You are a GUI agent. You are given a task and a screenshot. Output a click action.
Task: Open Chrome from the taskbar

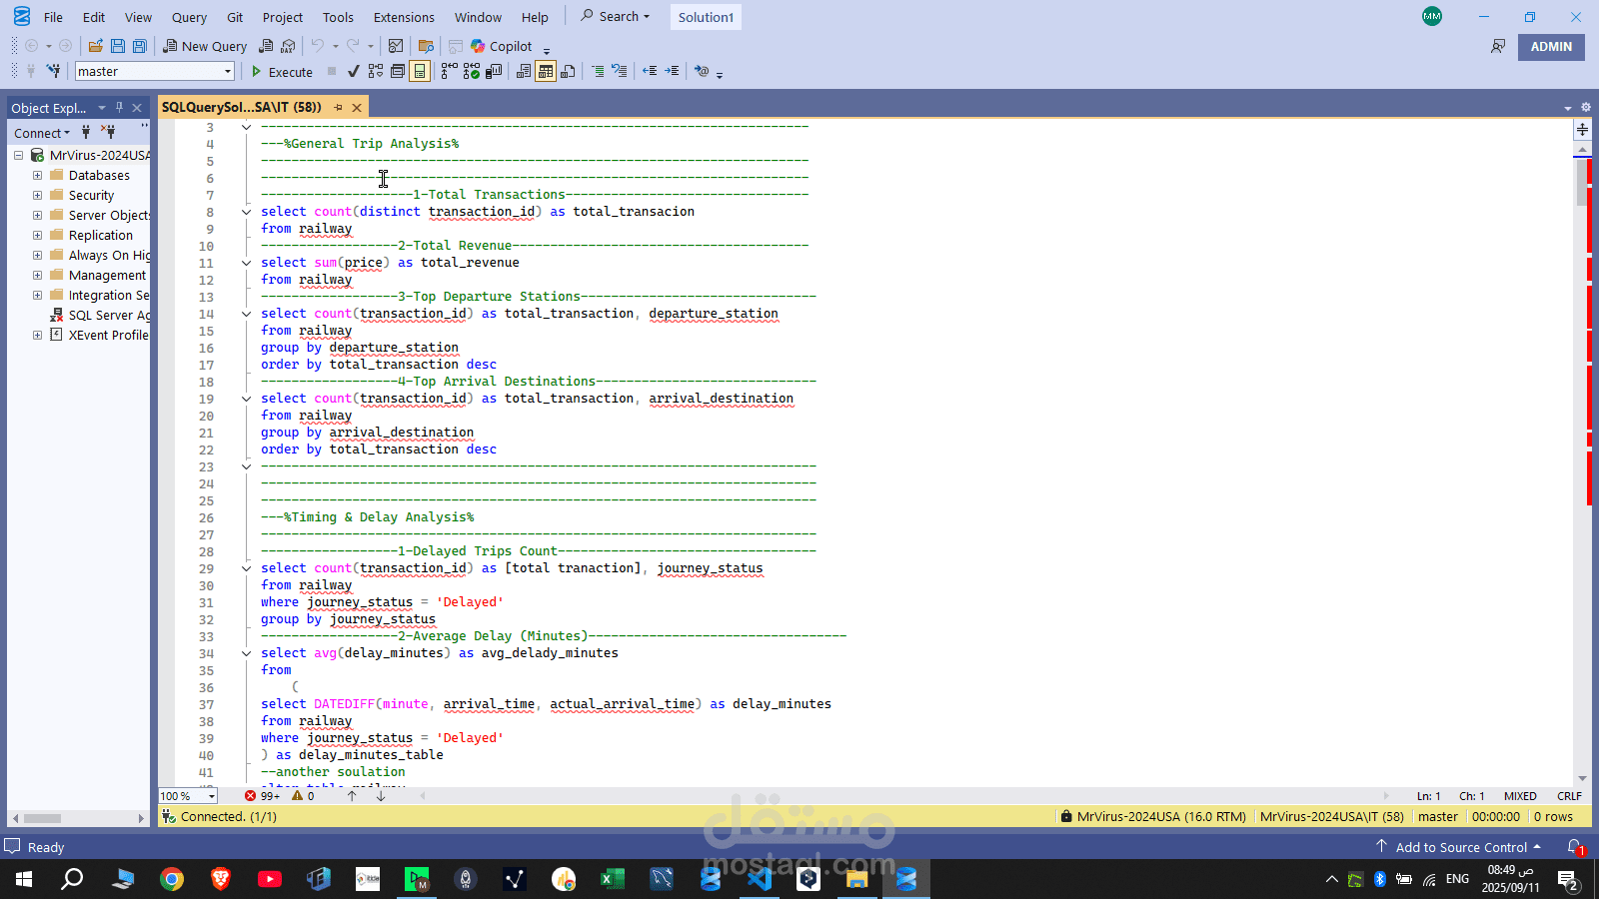coord(172,879)
